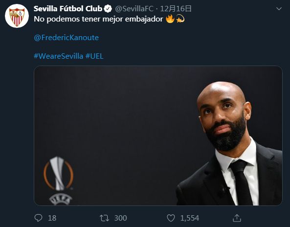Image resolution: width=290 pixels, height=227 pixels.
Task: Open the #UEL hashtag
Action: [94, 56]
